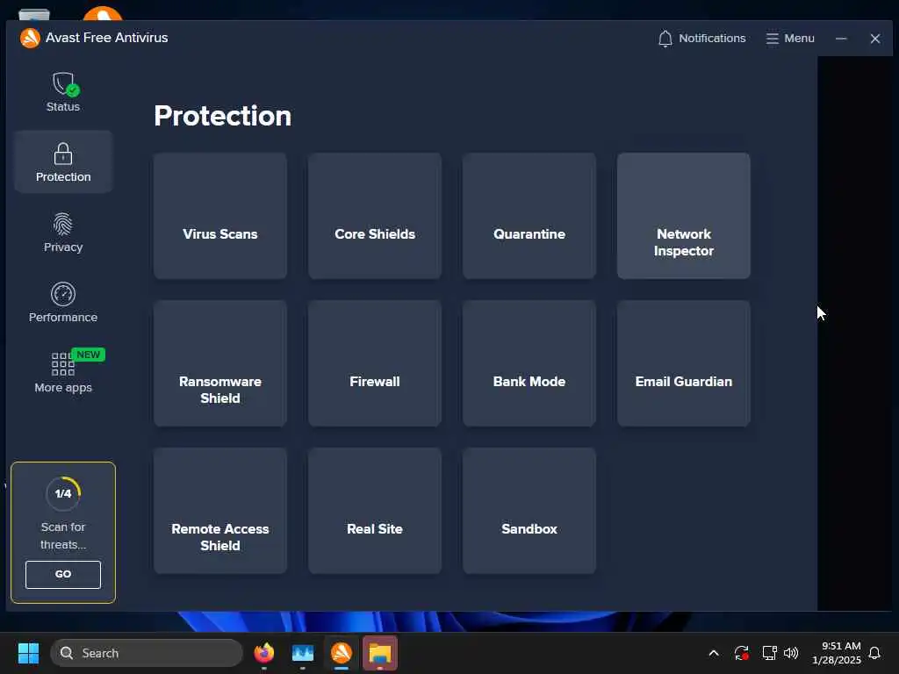
Task: Open the monitor app icon on taskbar
Action: coord(303,653)
